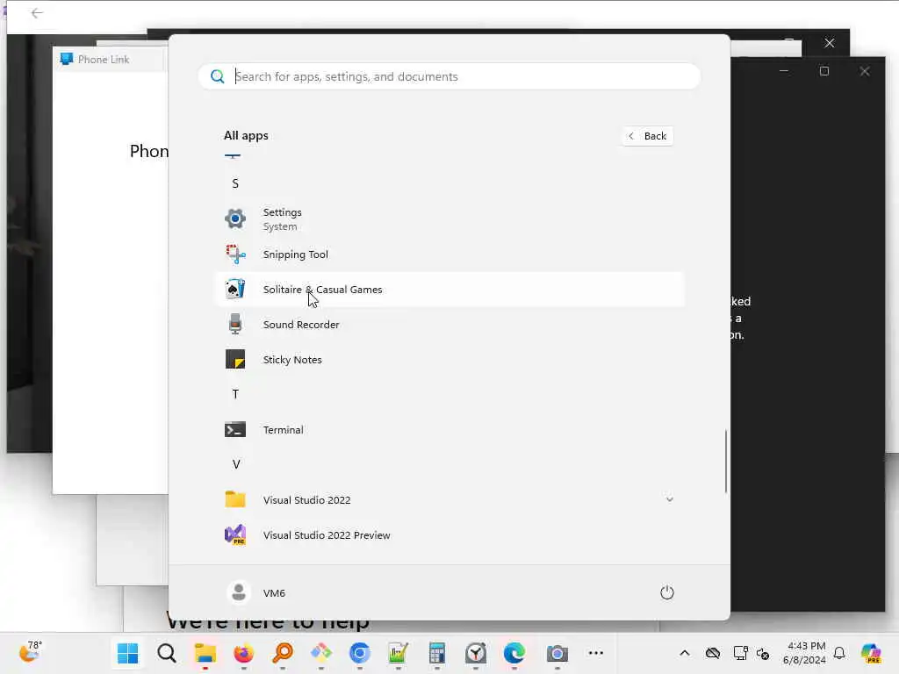Viewport: 899px width, 674px height.
Task: Jump to letter V section header
Action: 235,464
